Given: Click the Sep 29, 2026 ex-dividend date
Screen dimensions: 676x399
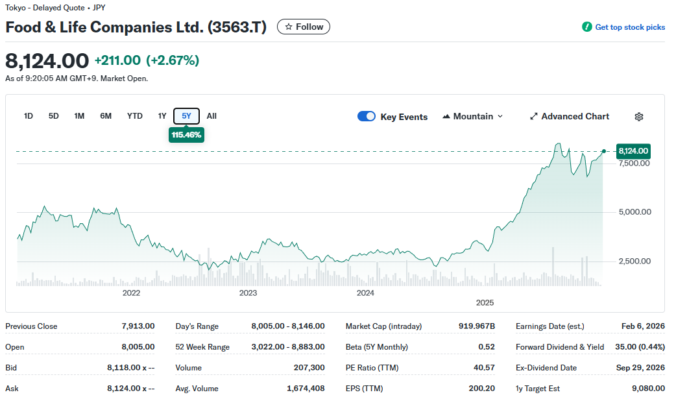Looking at the screenshot, I should point(641,367).
